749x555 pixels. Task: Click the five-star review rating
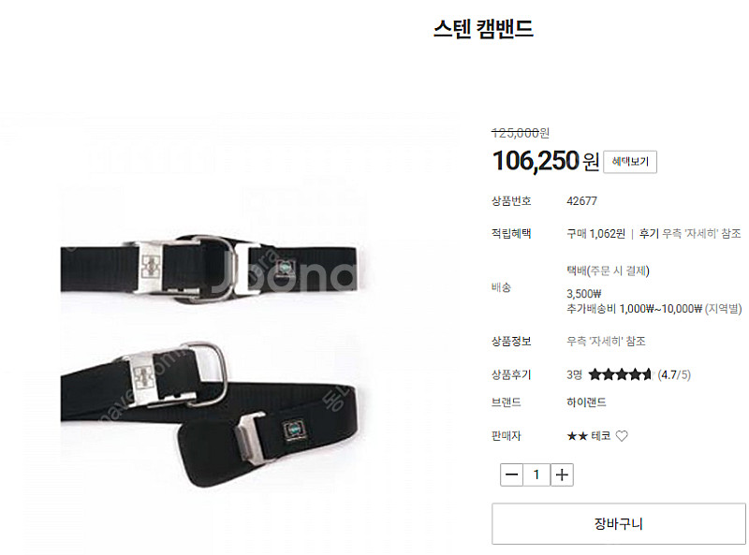click(620, 374)
